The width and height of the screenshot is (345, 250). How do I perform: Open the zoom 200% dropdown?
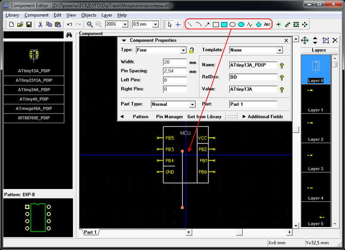pos(125,24)
